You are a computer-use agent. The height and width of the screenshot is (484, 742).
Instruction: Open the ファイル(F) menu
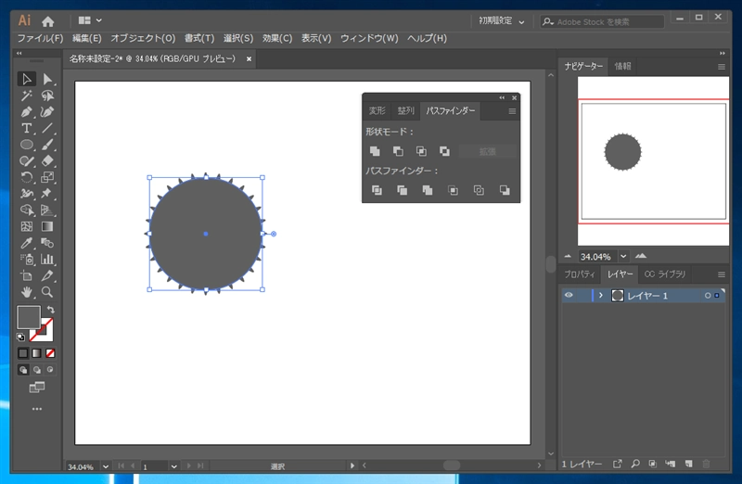(x=40, y=38)
